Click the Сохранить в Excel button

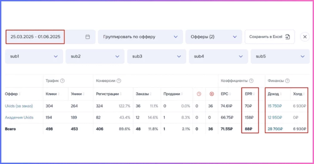(270, 37)
